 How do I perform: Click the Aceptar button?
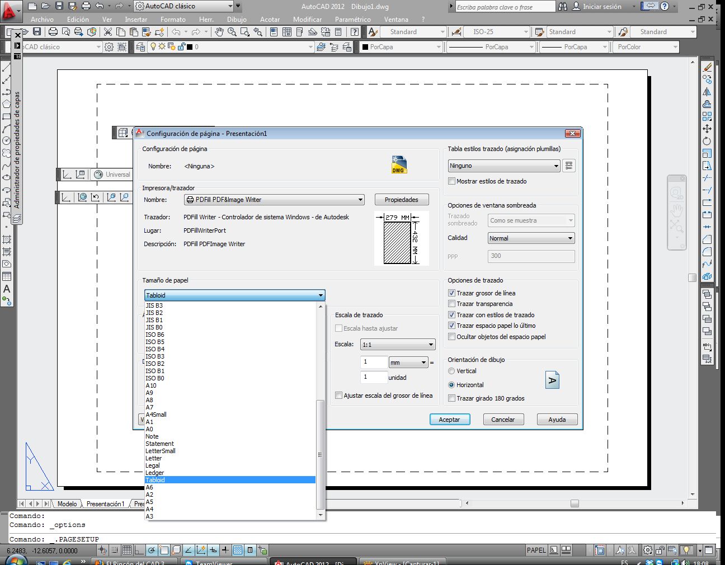coord(449,420)
